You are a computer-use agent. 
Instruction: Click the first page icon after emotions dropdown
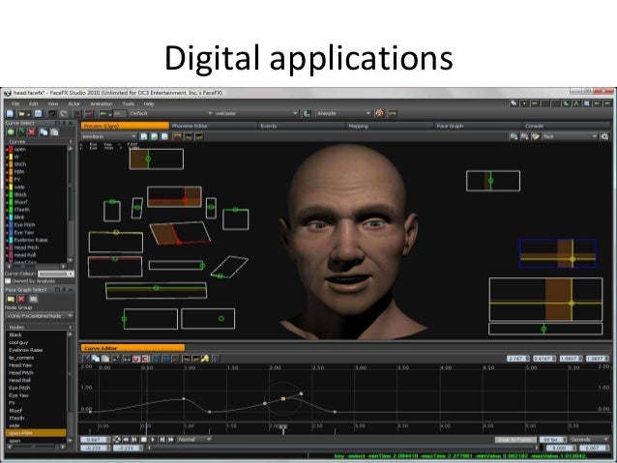(144, 136)
